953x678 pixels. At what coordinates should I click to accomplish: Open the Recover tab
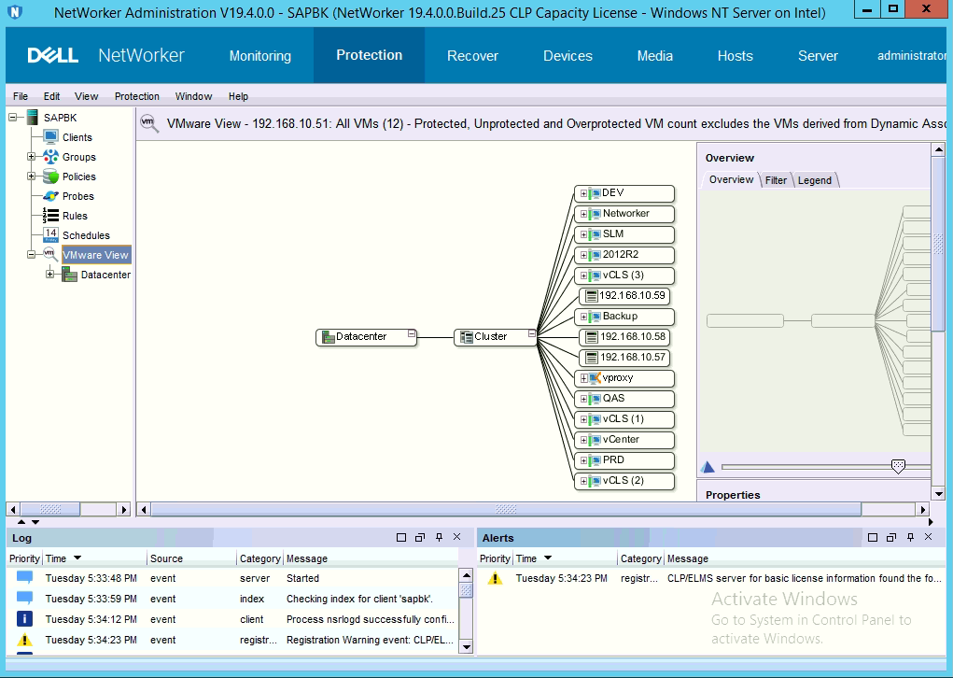(472, 56)
